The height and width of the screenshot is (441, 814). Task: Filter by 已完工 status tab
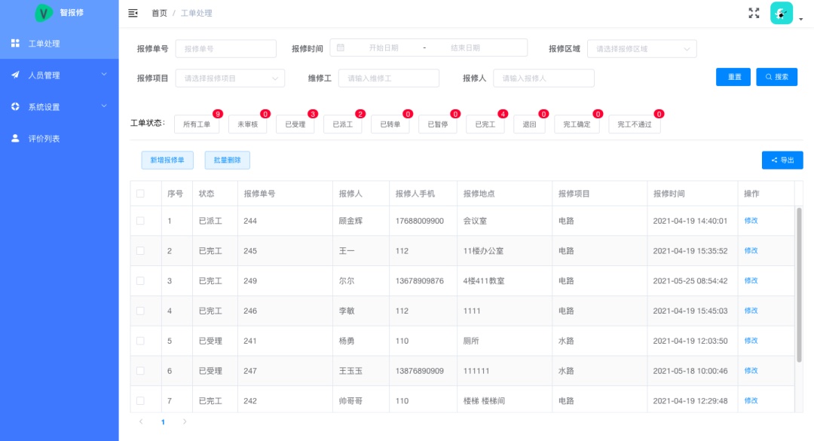(485, 125)
